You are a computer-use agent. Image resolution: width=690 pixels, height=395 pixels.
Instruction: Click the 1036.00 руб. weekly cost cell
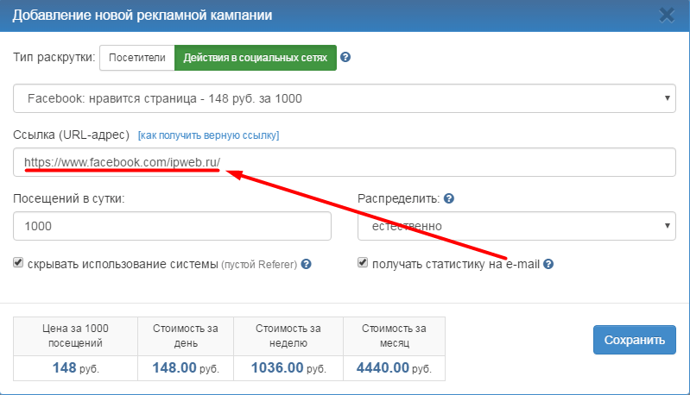(290, 367)
